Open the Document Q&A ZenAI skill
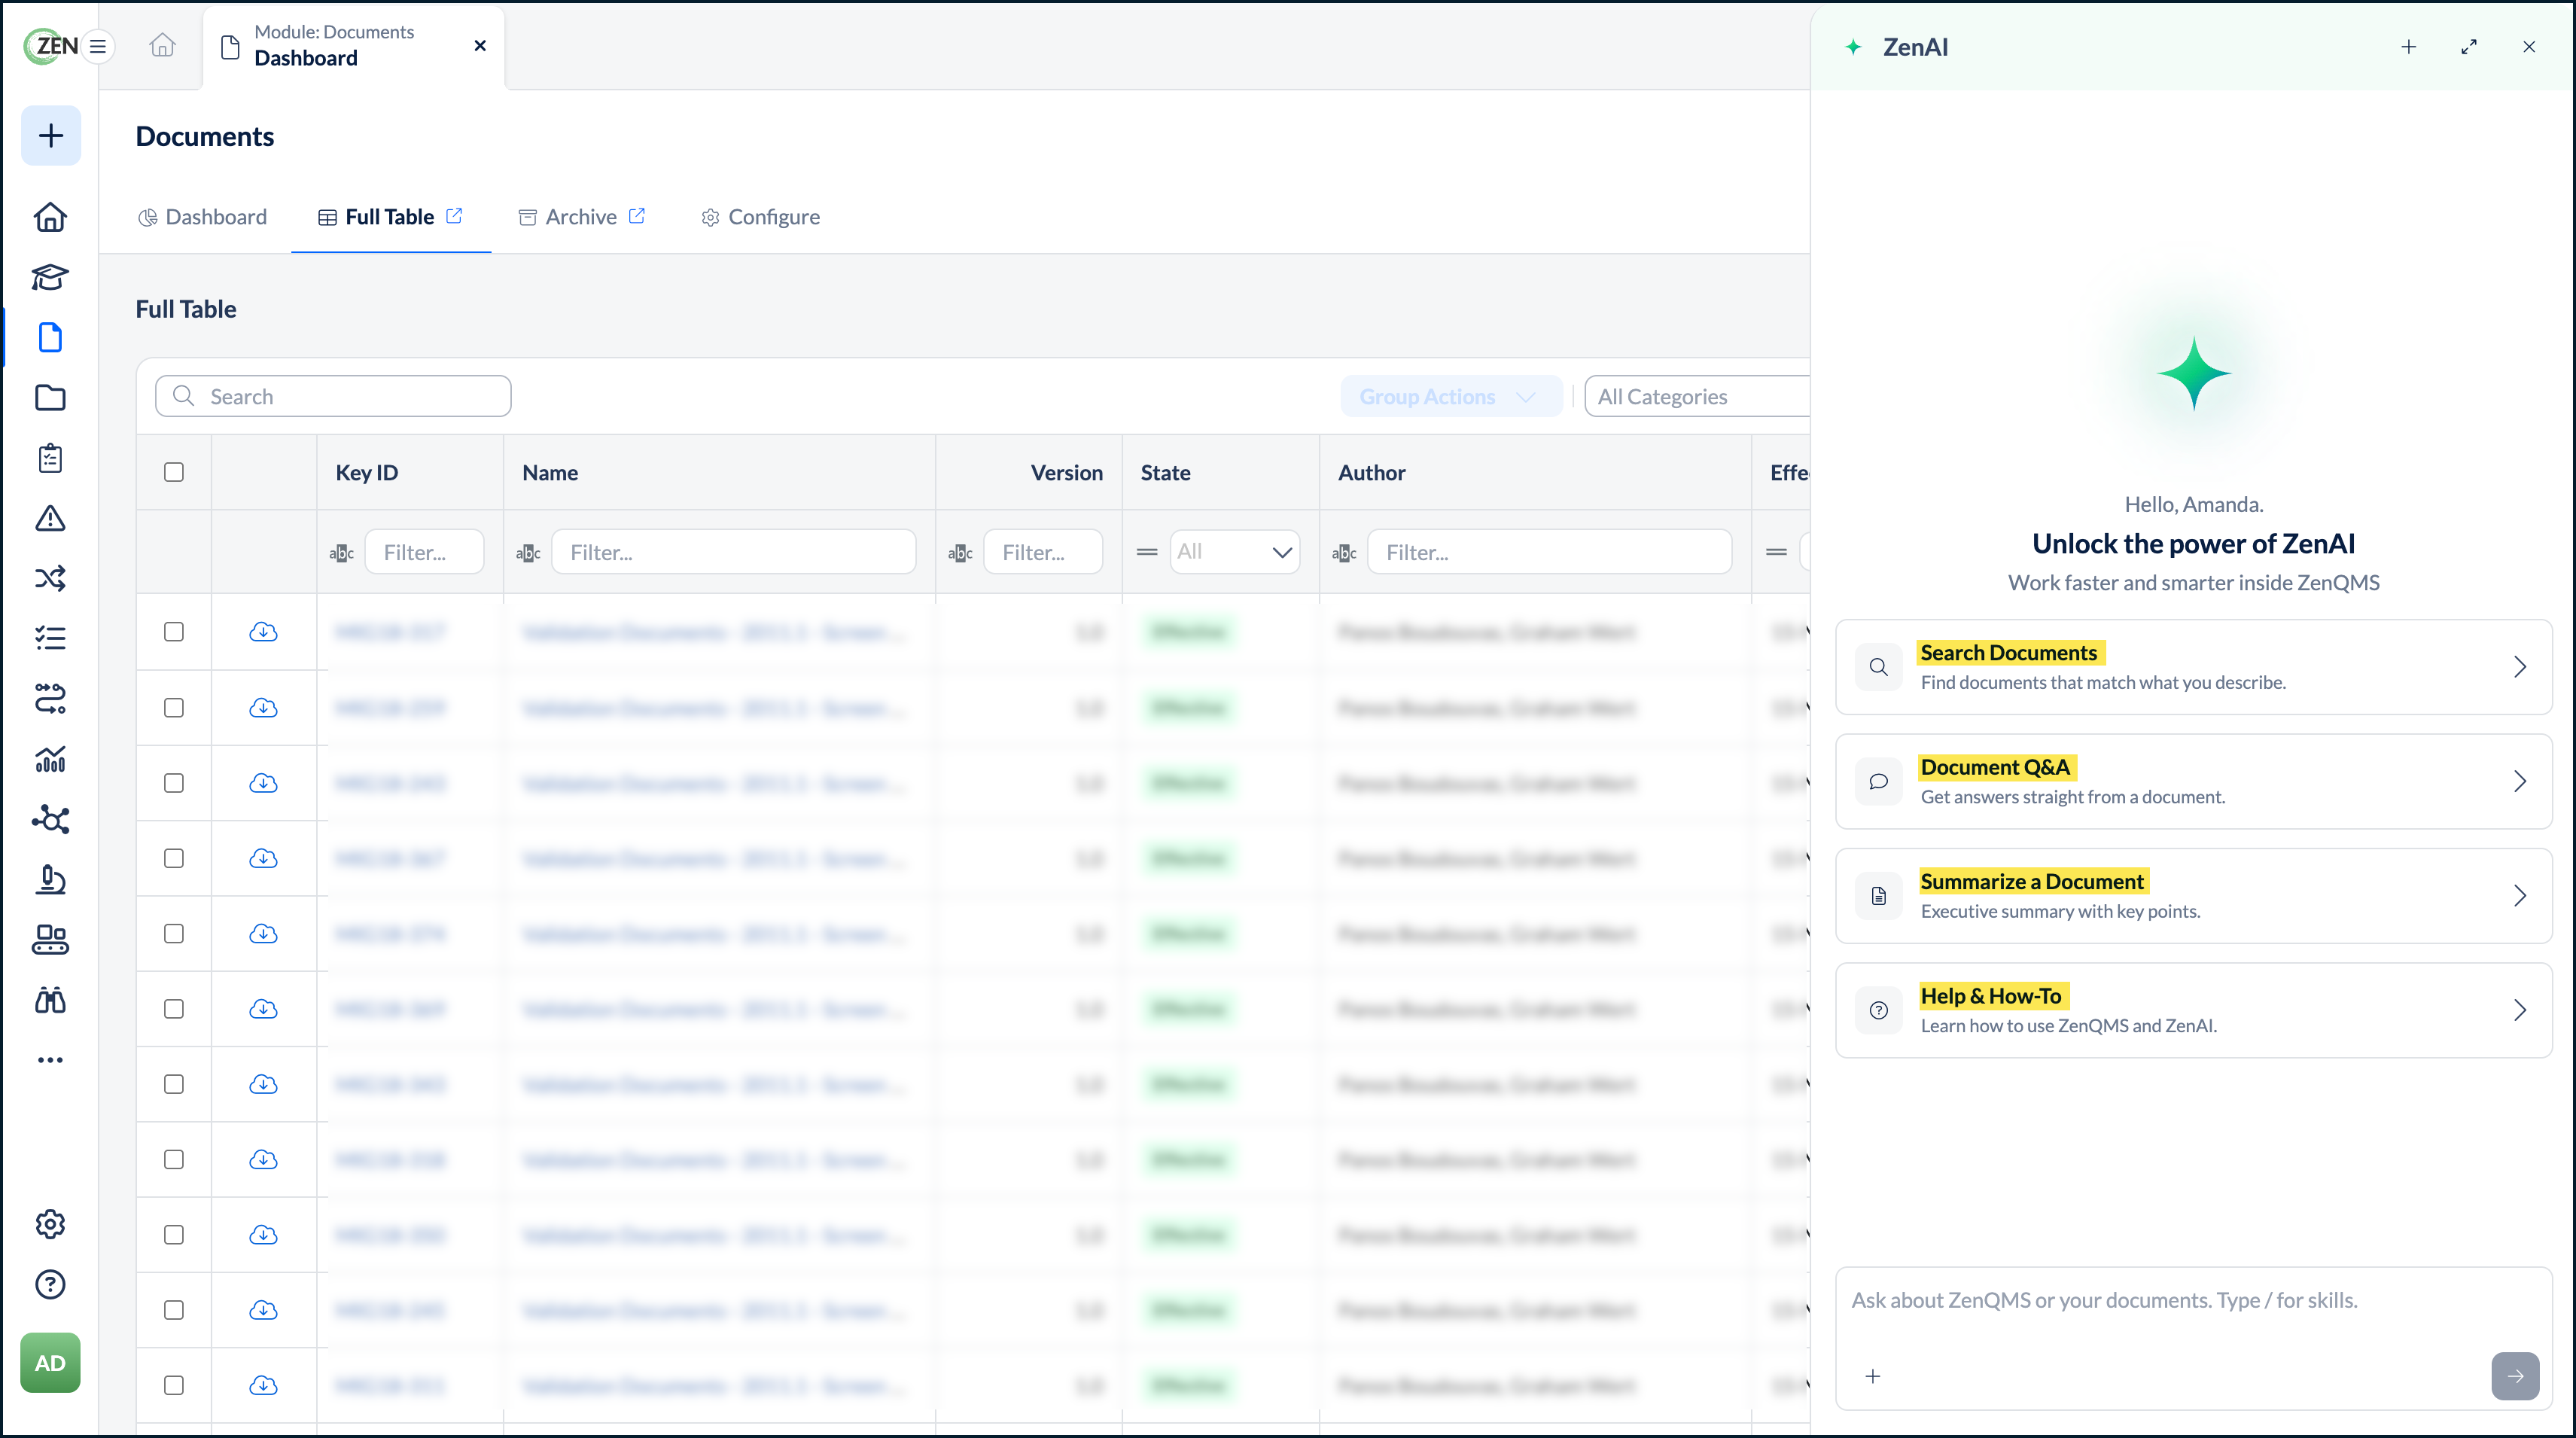This screenshot has width=2576, height=1438. (x=2194, y=781)
